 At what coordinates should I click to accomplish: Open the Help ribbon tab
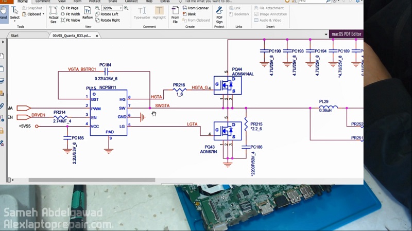click(x=149, y=2)
